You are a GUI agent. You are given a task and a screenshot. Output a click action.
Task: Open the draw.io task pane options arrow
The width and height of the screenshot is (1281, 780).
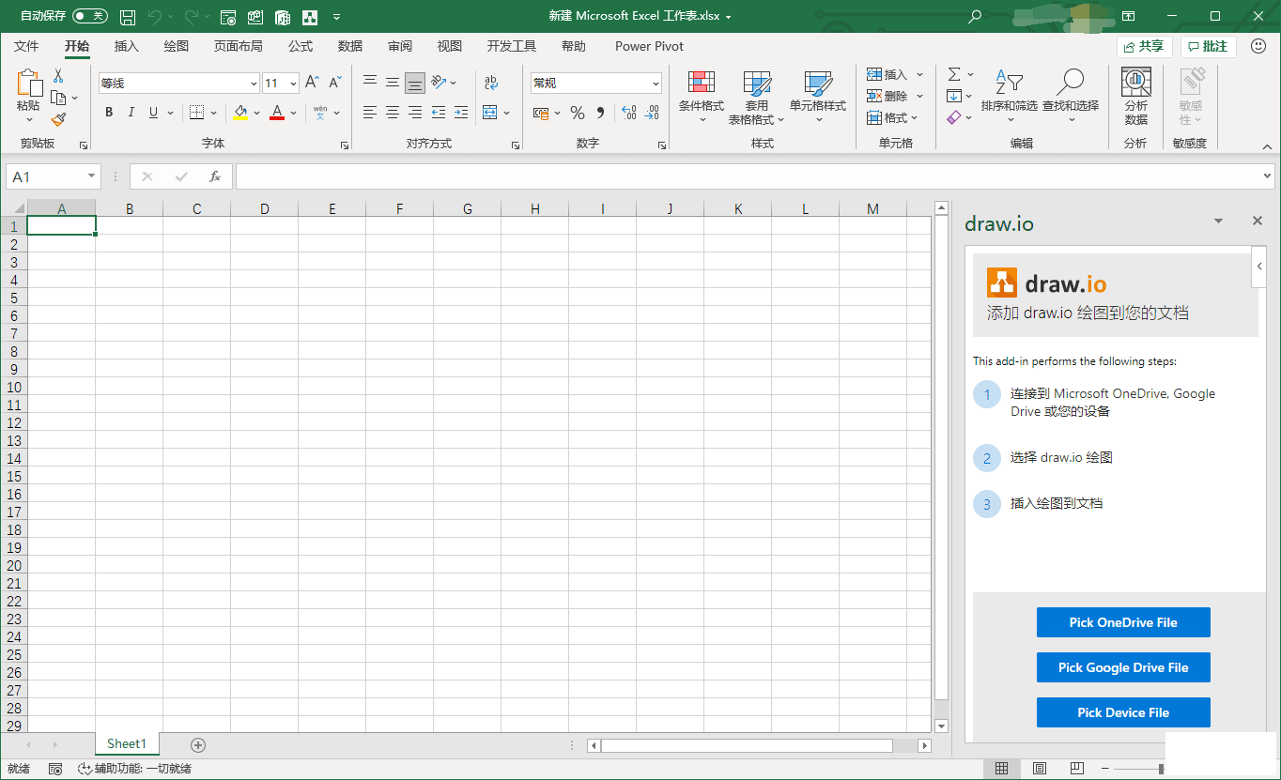(1219, 222)
